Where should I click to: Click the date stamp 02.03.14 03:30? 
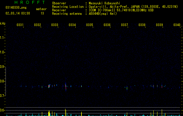pyautogui.click(x=18, y=13)
